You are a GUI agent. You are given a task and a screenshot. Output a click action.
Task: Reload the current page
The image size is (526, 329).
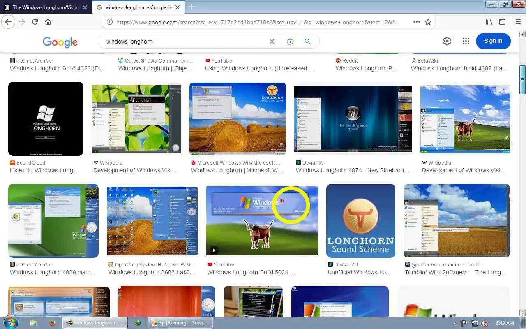[35, 22]
